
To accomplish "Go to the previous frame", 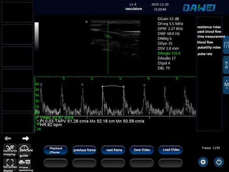I will [84, 150].
